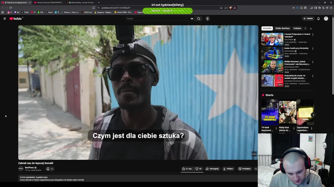Click the Pobierz download button
334x187 pixels.
coord(228,169)
